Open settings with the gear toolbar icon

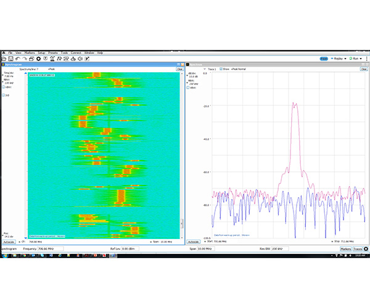pyautogui.click(x=38, y=59)
